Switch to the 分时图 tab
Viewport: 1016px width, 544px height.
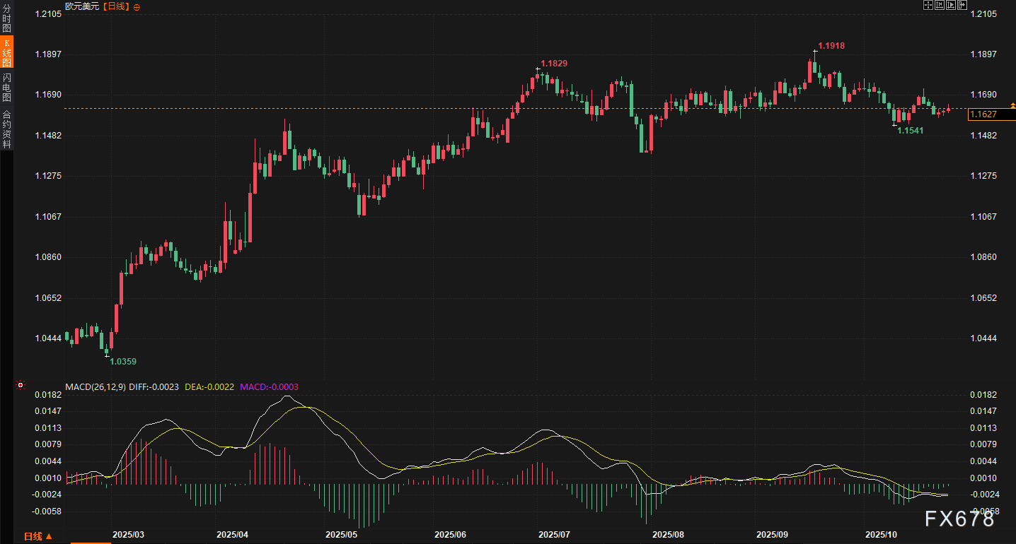[x=6, y=18]
